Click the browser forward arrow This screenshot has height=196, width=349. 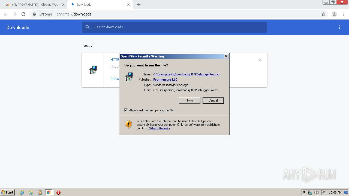15,14
